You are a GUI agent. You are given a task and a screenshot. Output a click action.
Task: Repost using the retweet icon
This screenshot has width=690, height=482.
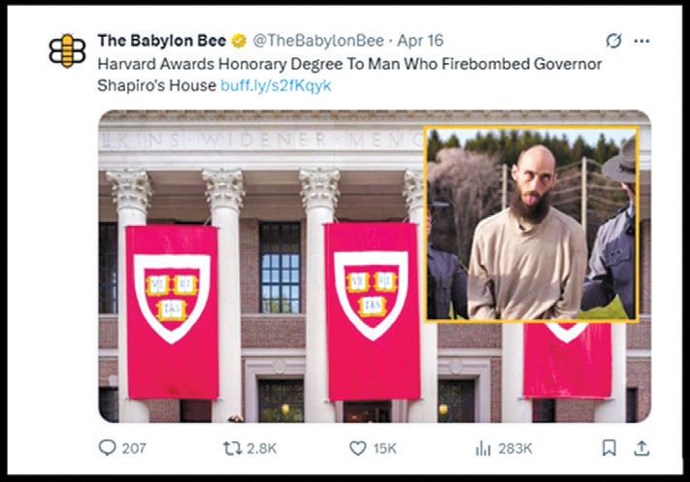click(232, 448)
